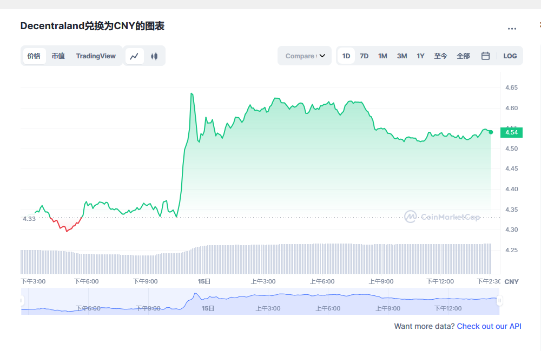
Task: Select the 价格 tab
Action: pyautogui.click(x=34, y=56)
